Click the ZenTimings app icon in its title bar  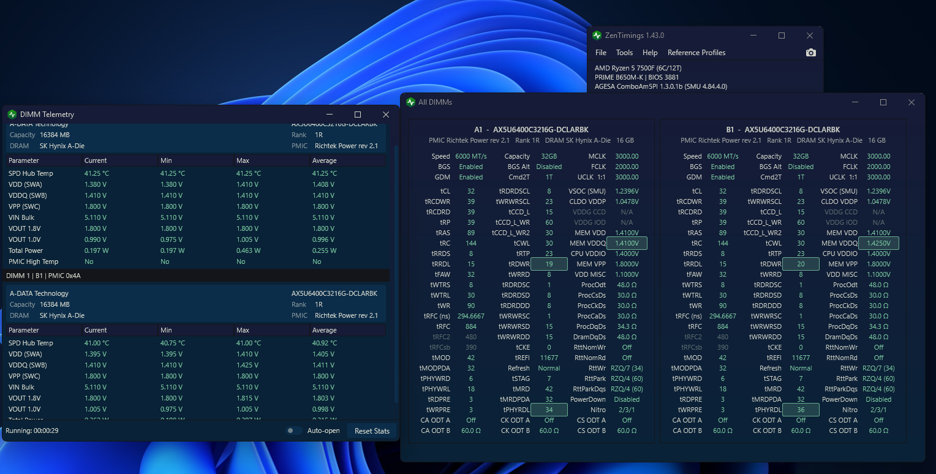597,36
